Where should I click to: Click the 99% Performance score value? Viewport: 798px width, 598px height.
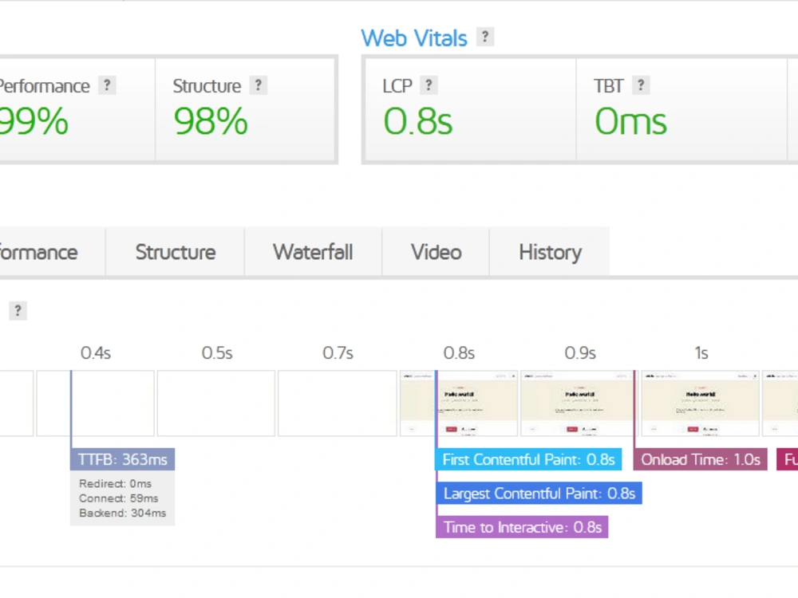[34, 122]
